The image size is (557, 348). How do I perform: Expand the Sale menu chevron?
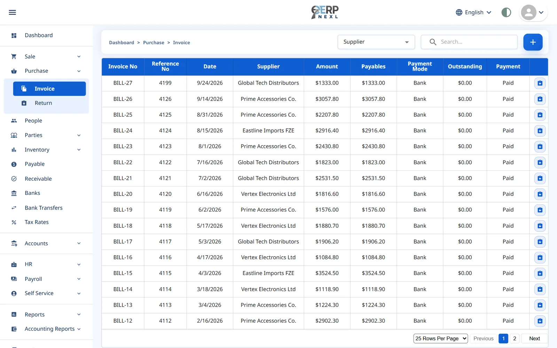point(79,56)
